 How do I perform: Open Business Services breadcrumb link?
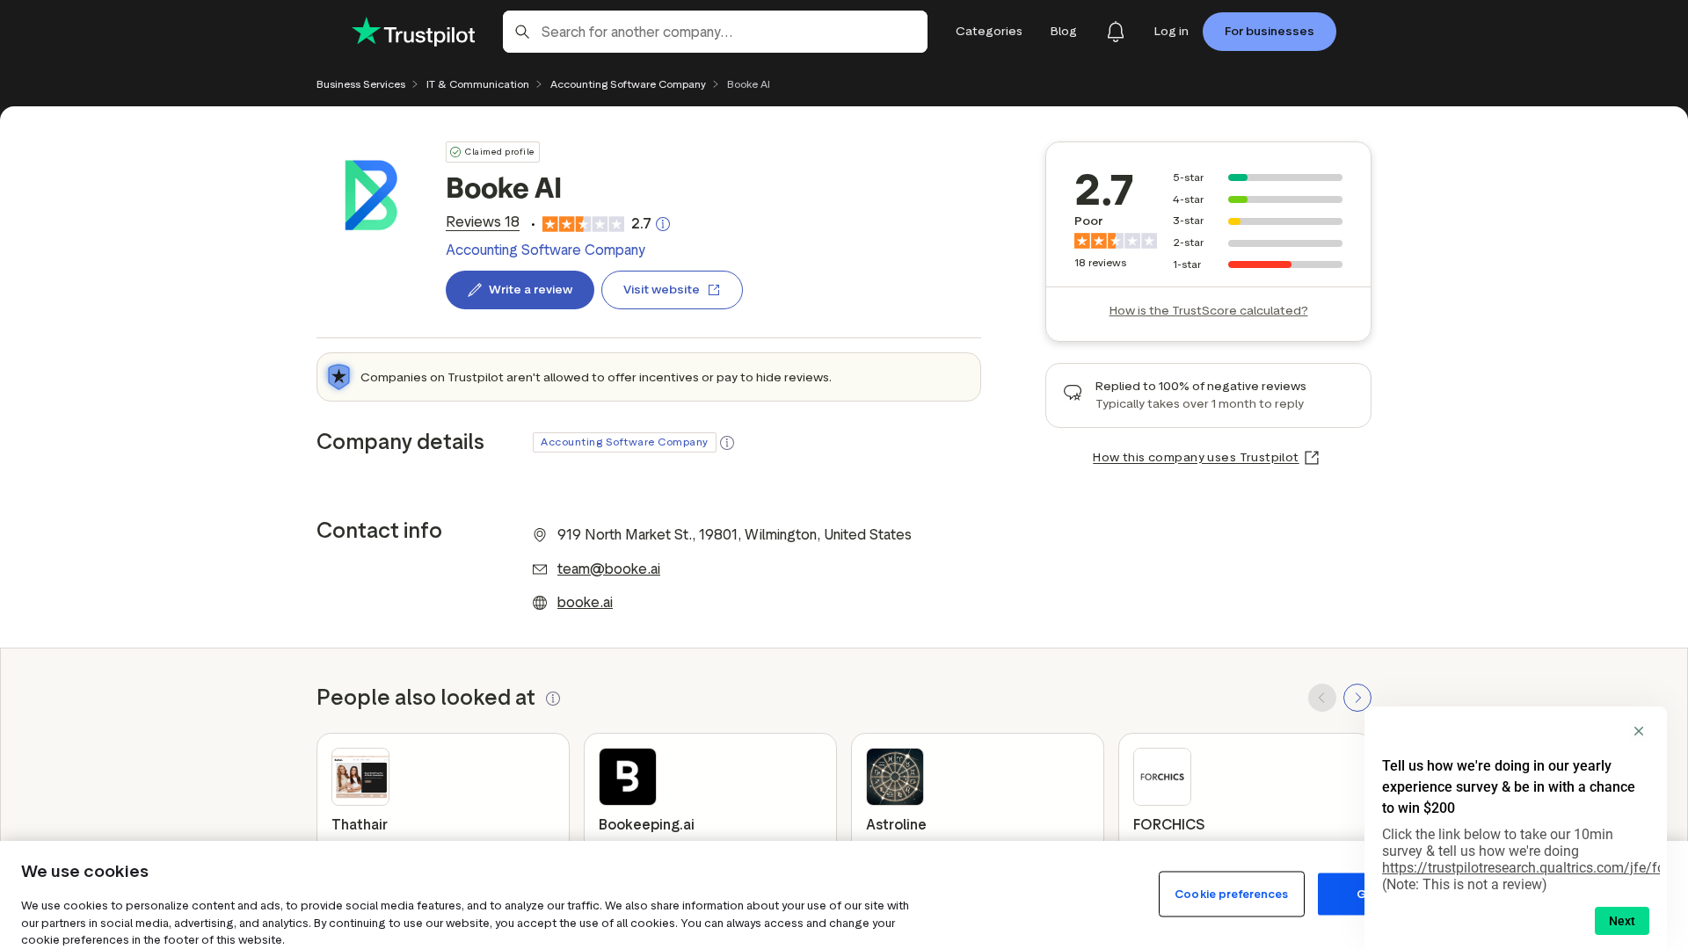(360, 84)
